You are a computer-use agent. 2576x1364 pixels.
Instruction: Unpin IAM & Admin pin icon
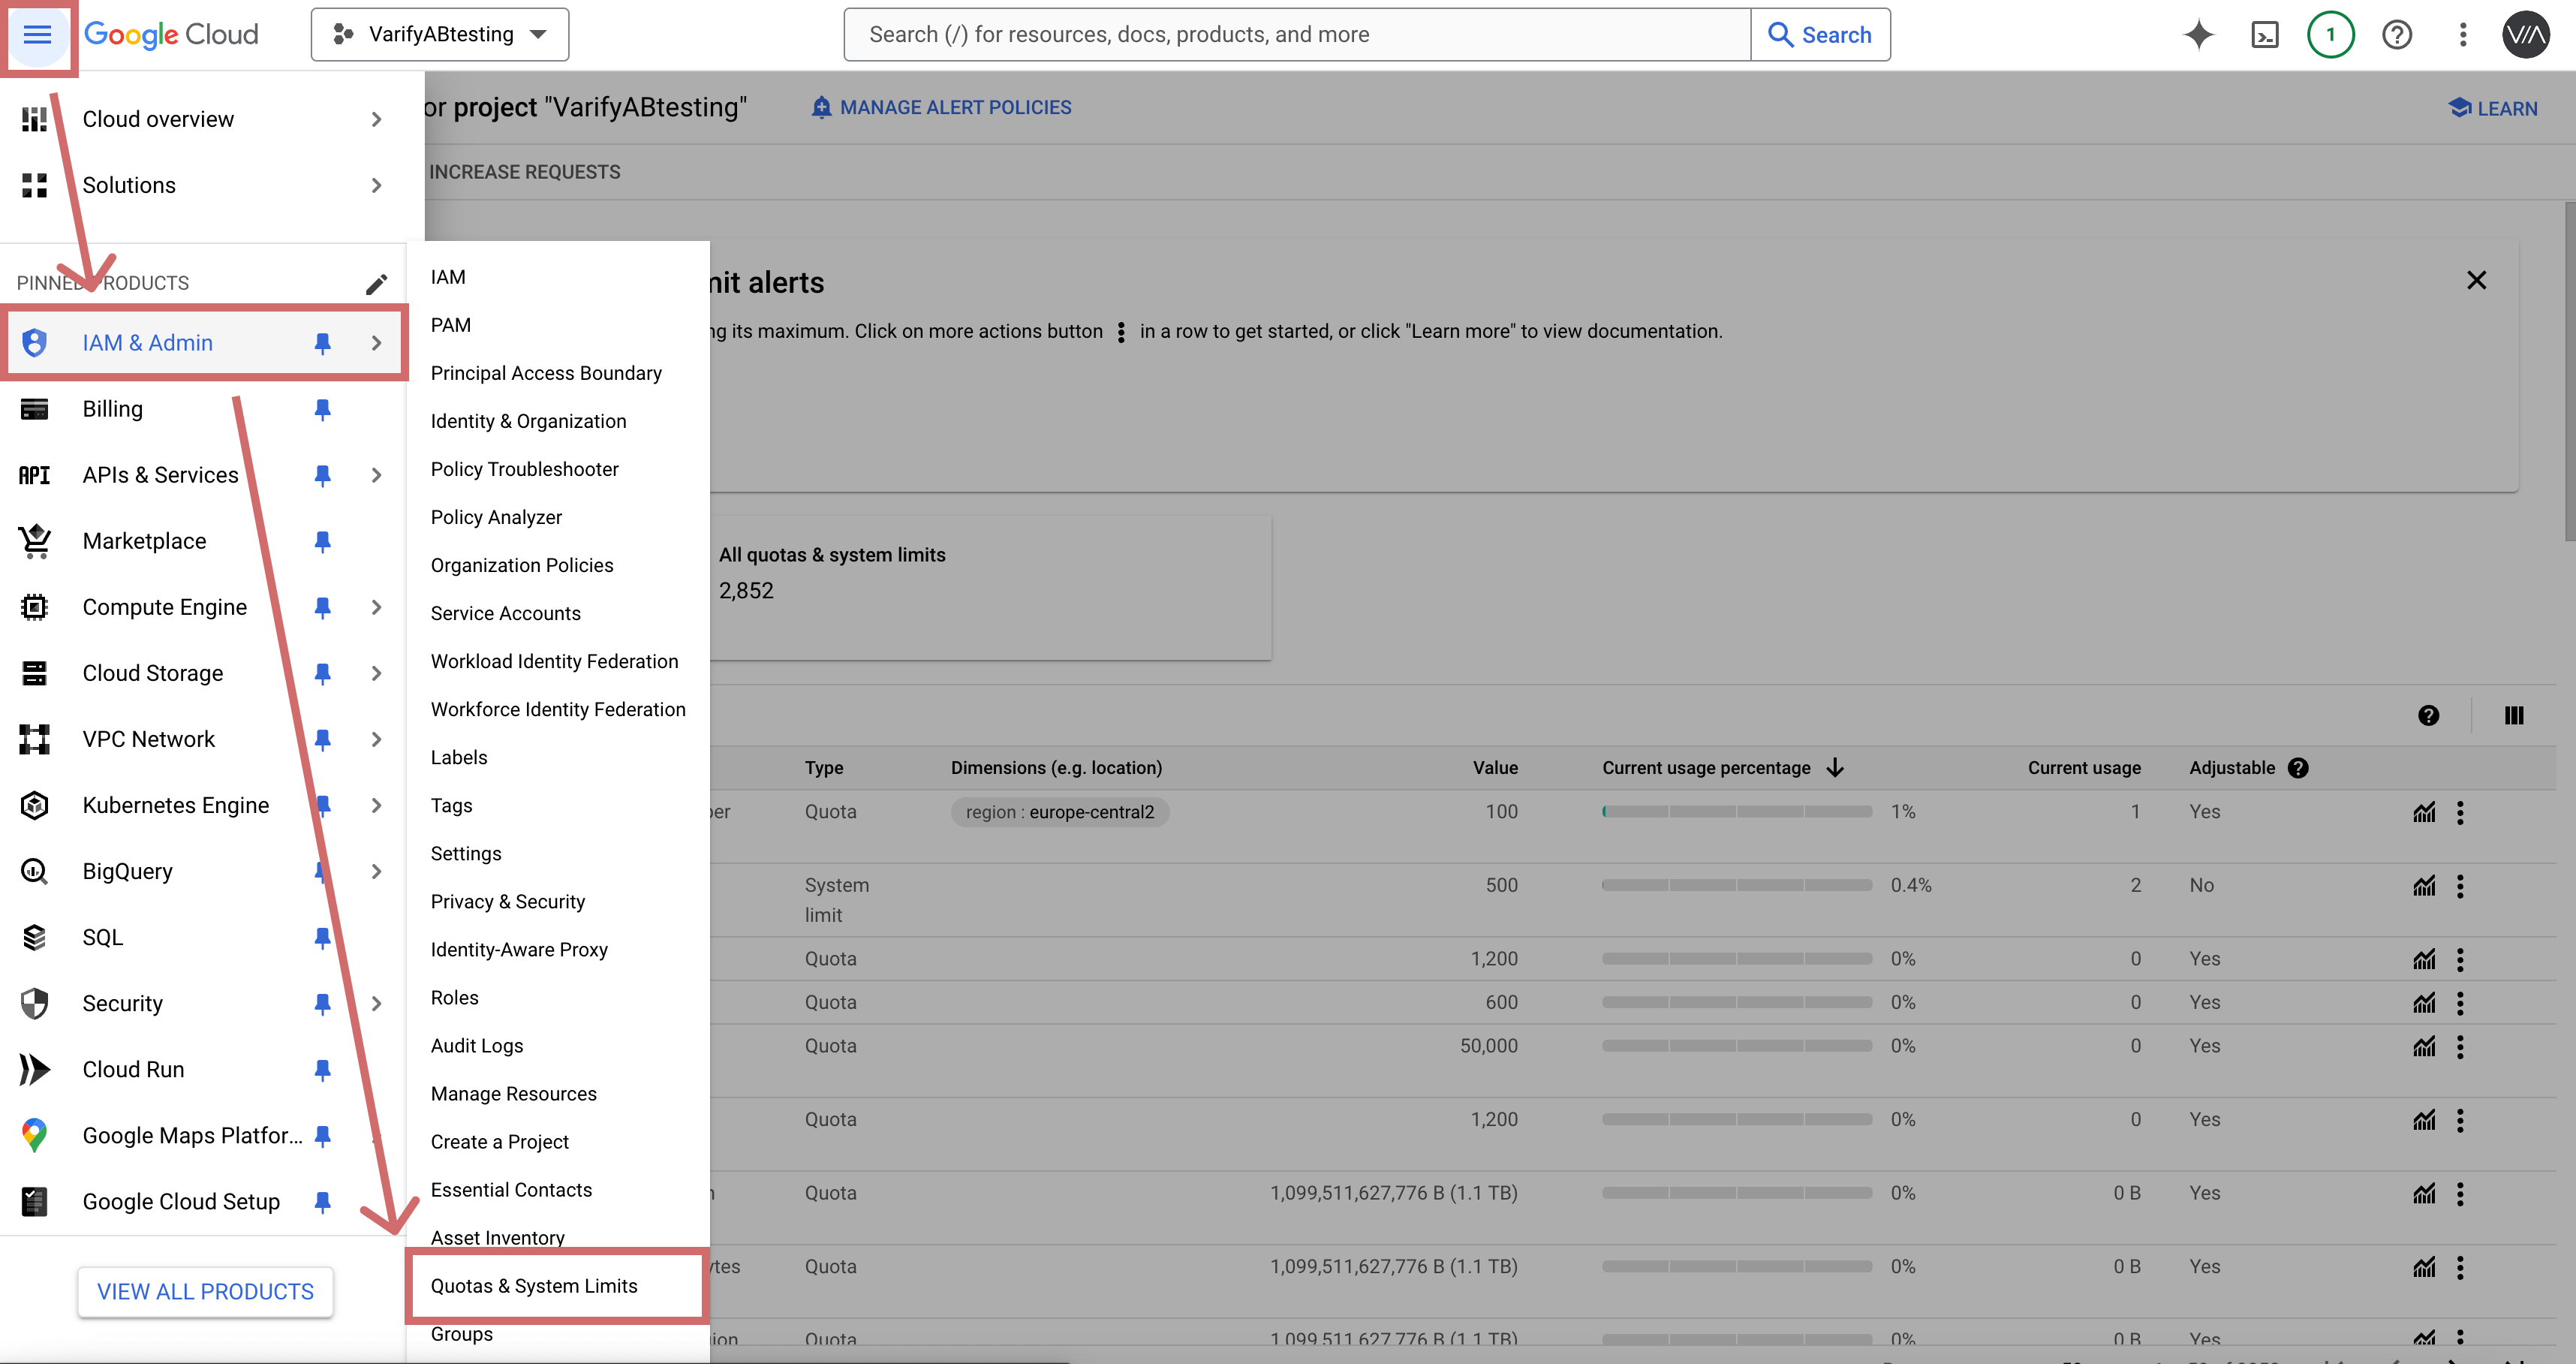click(322, 343)
